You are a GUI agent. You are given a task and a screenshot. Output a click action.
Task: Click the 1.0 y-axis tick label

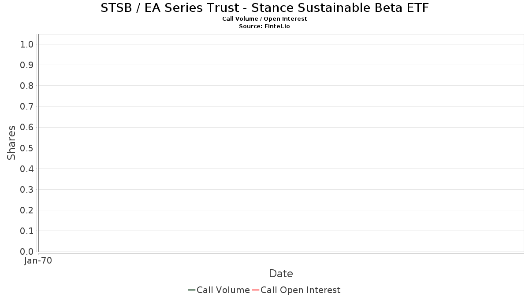tap(27, 44)
